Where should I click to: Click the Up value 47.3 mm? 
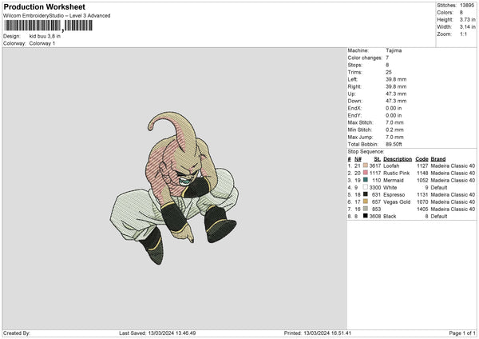[x=396, y=94]
